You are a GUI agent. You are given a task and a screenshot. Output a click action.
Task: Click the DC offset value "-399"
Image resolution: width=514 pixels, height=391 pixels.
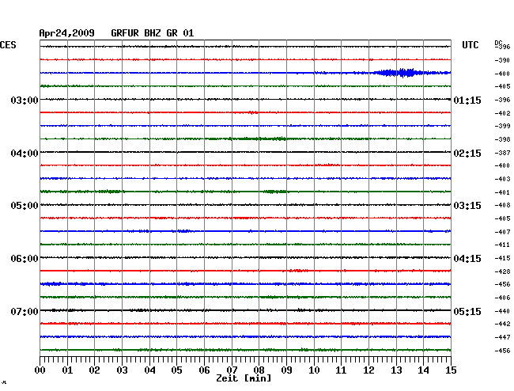(502, 126)
